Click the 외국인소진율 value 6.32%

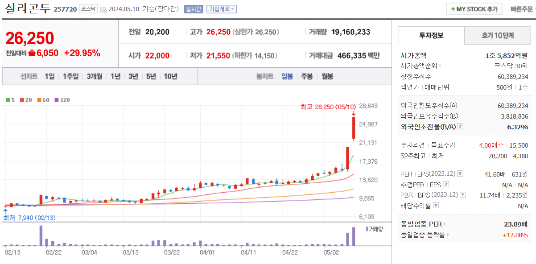pos(517,127)
